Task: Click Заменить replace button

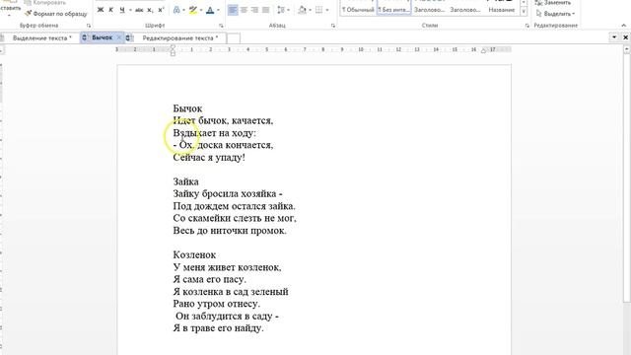Action: pos(554,3)
